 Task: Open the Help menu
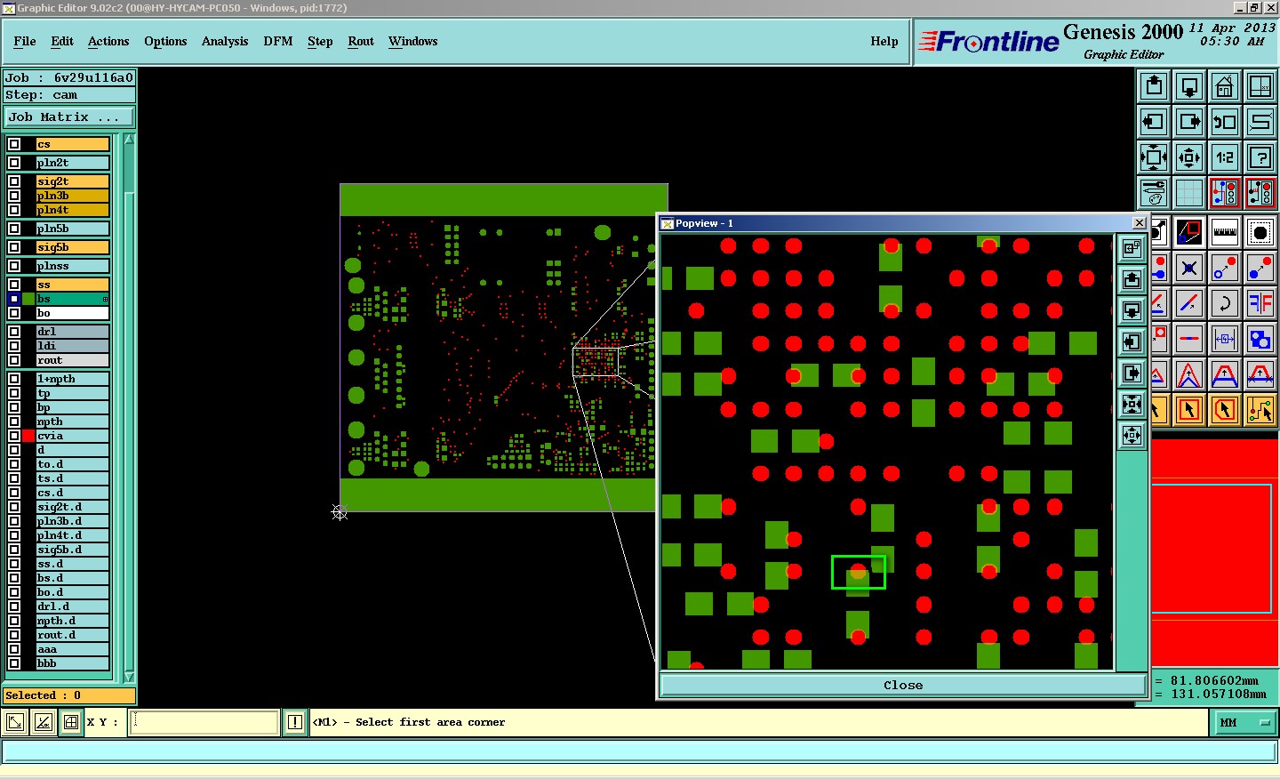(x=884, y=41)
